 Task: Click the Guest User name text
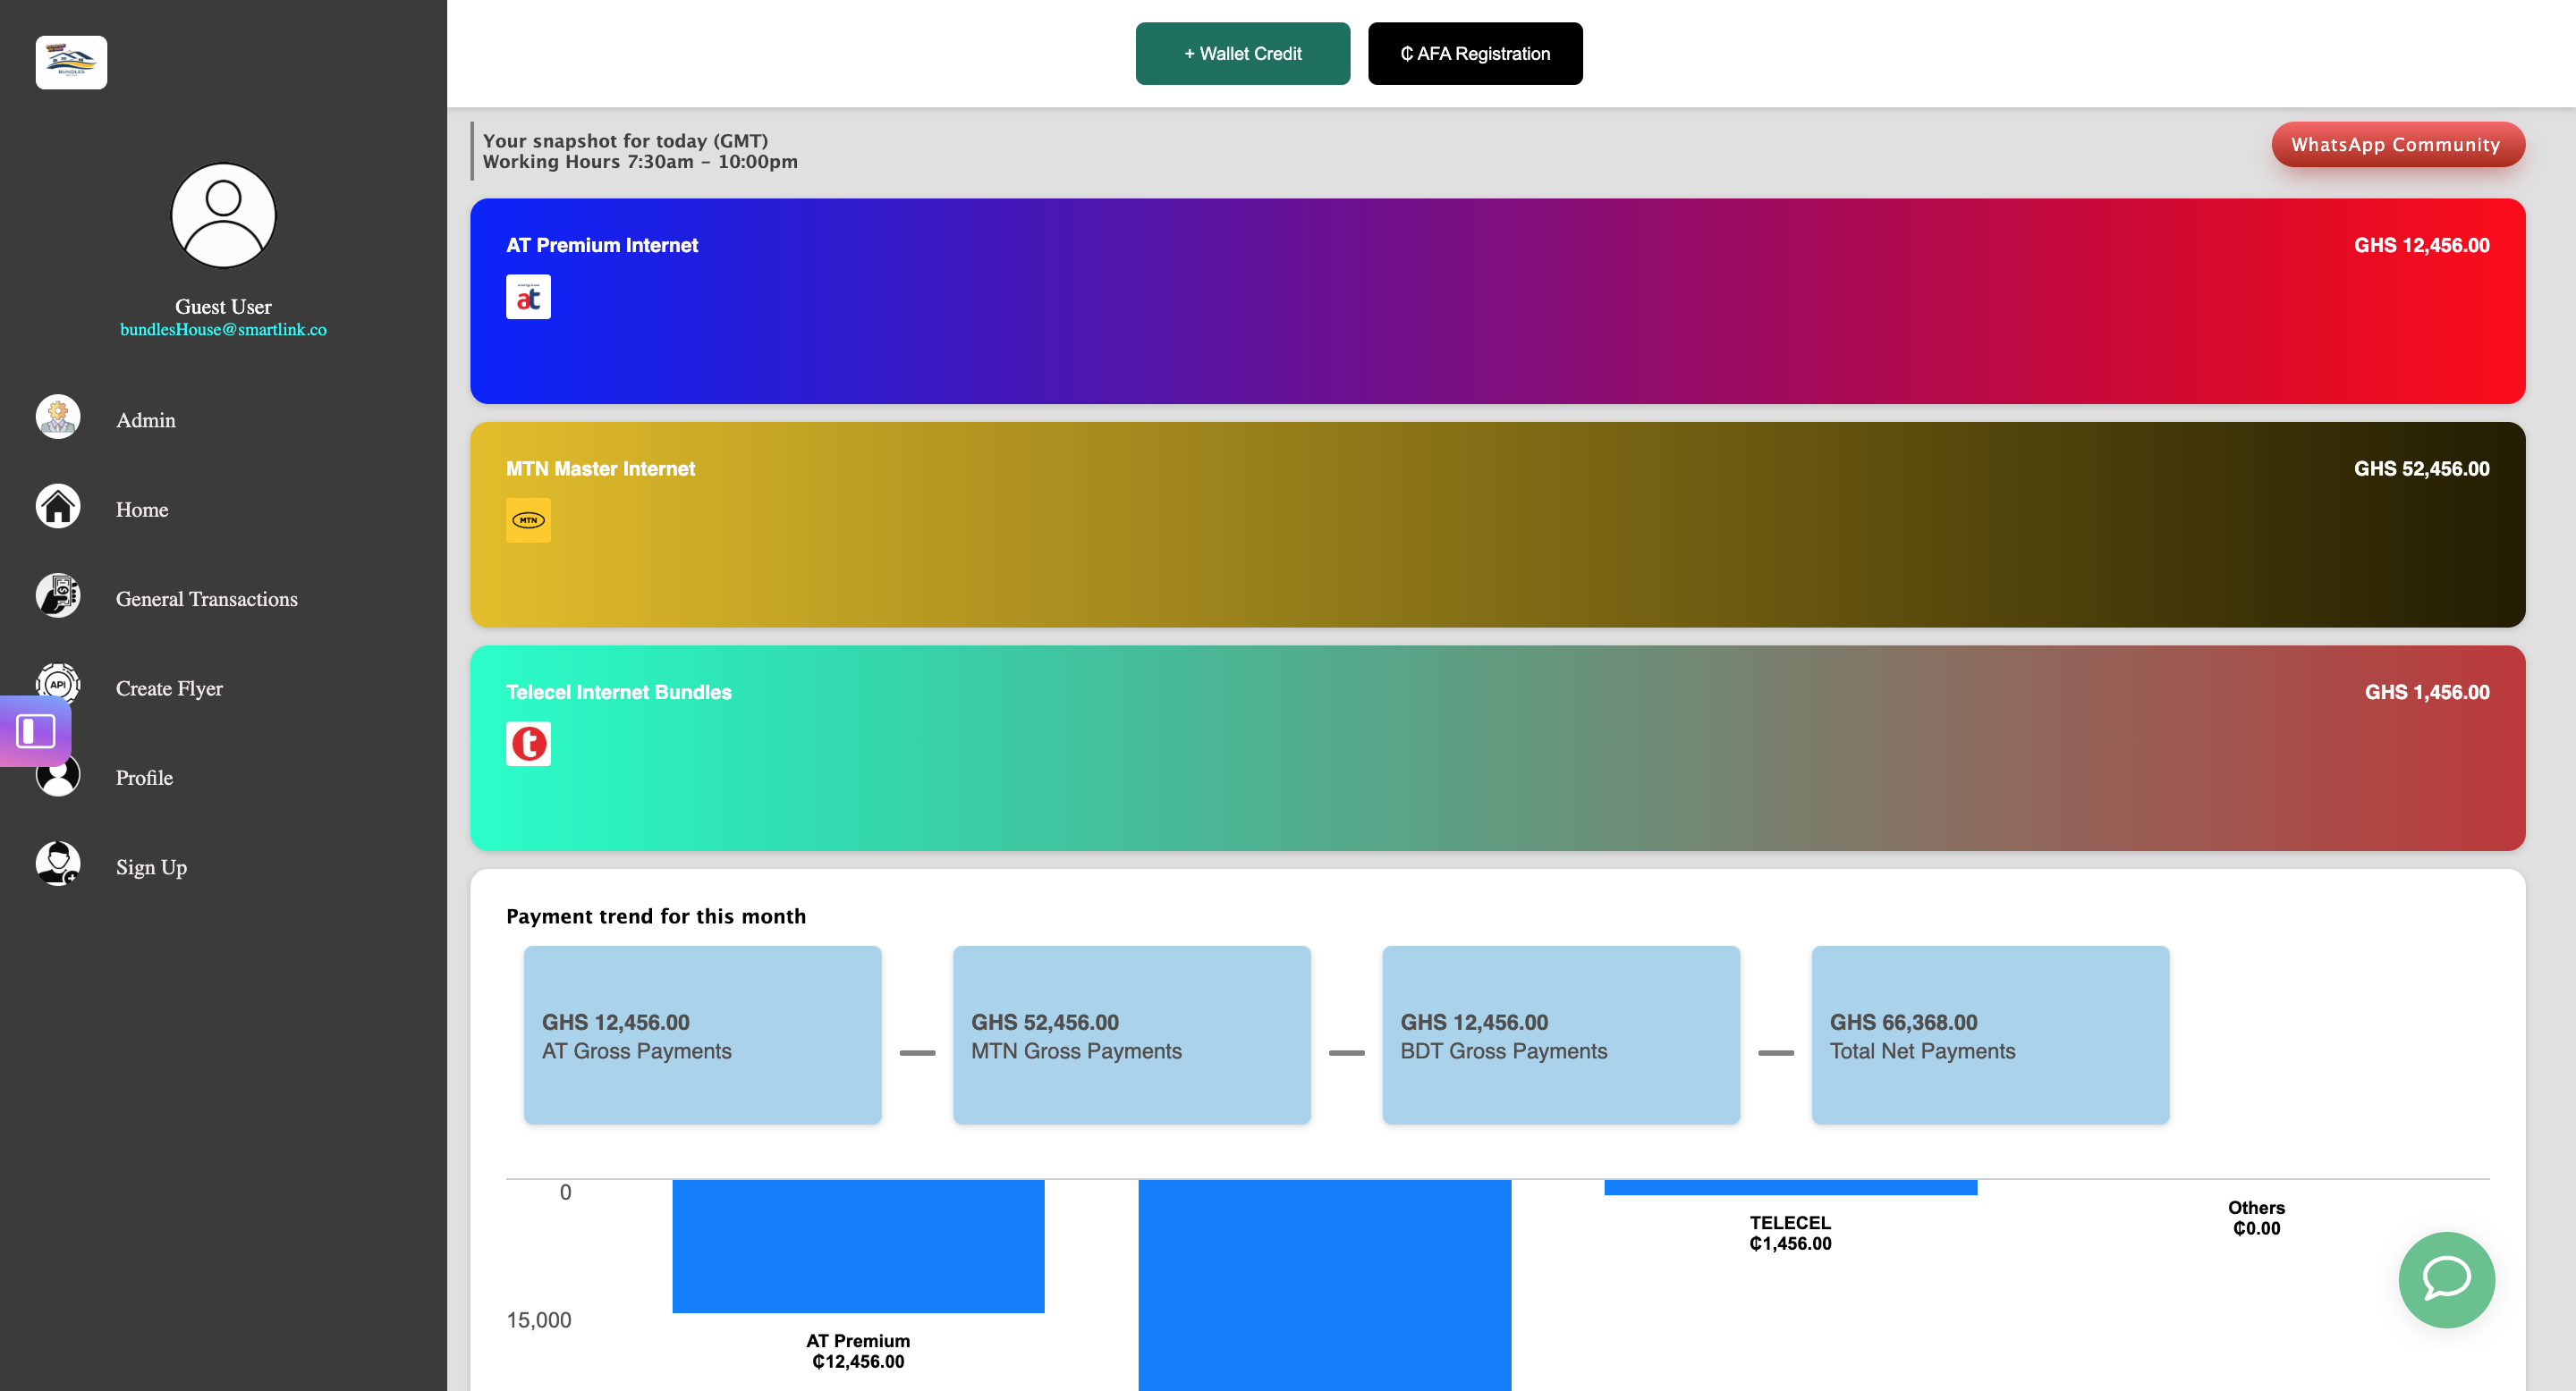point(223,307)
